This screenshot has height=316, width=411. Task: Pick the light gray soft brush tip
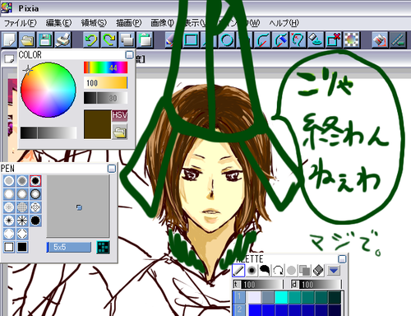click(9, 181)
